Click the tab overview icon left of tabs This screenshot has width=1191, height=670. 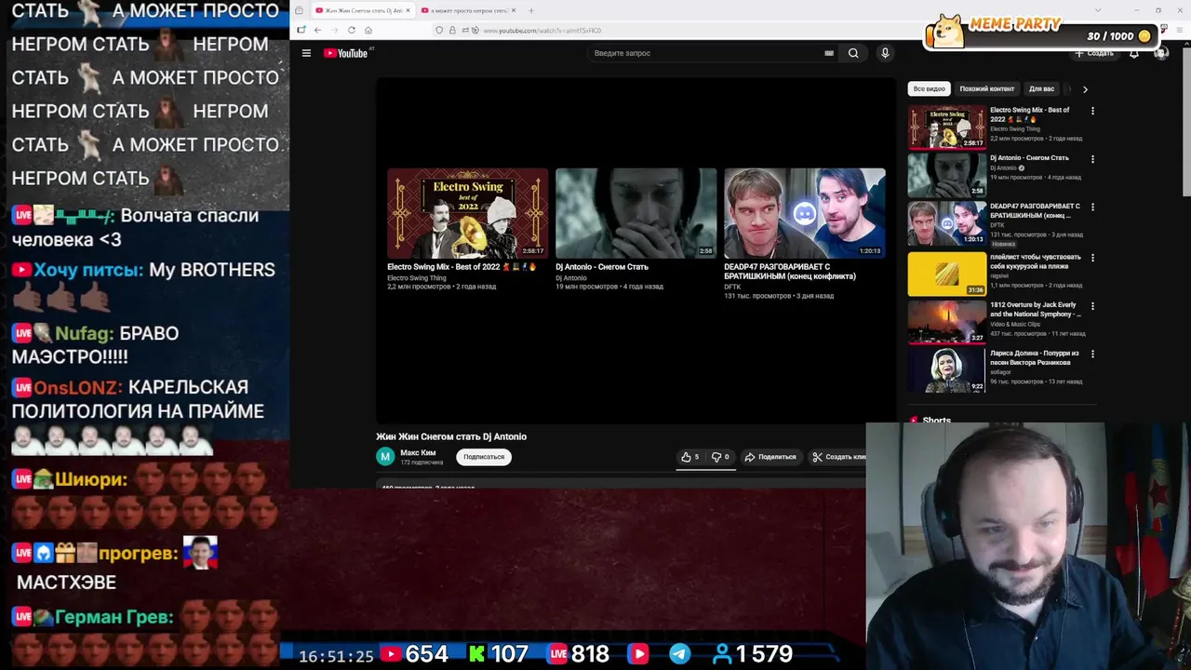tap(298, 10)
